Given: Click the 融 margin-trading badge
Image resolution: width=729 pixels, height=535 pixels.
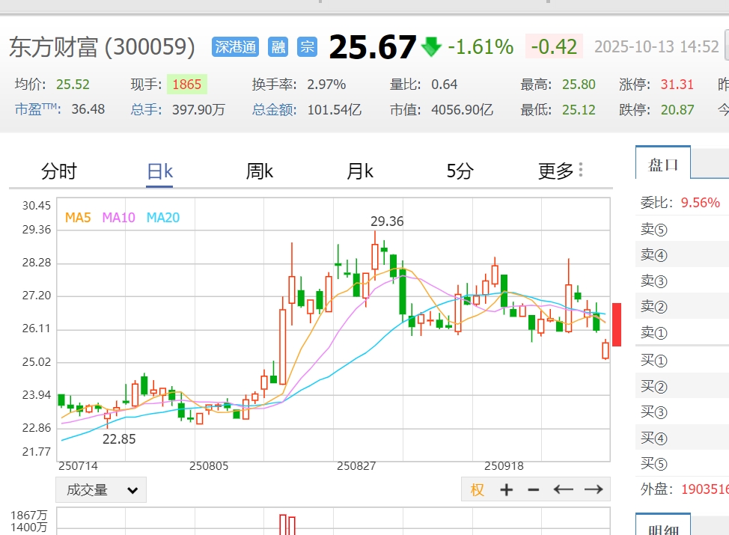Looking at the screenshot, I should click(x=278, y=47).
